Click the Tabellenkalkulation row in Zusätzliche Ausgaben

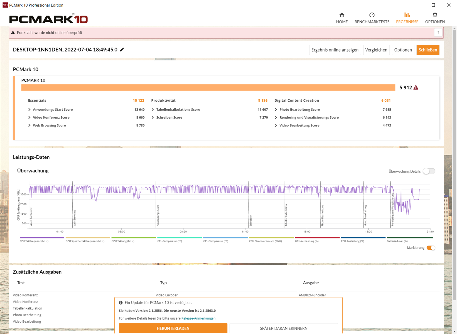(28, 308)
